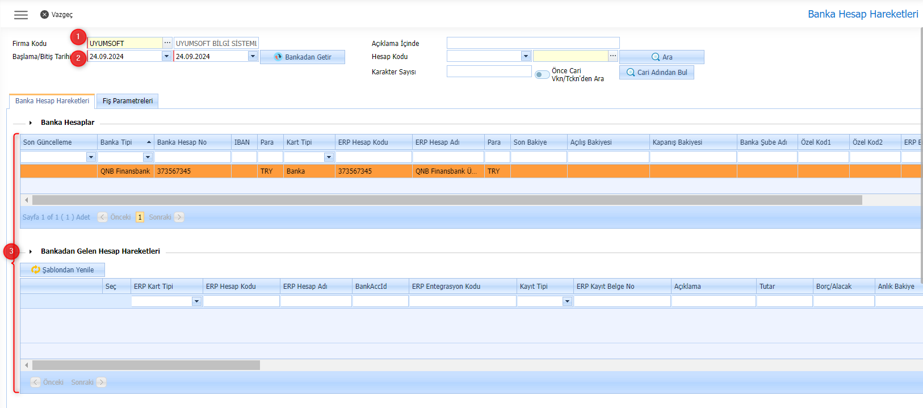Click ERP Hesap Kodu filter in top grid
Screen dimensions: 923x408
click(374, 157)
